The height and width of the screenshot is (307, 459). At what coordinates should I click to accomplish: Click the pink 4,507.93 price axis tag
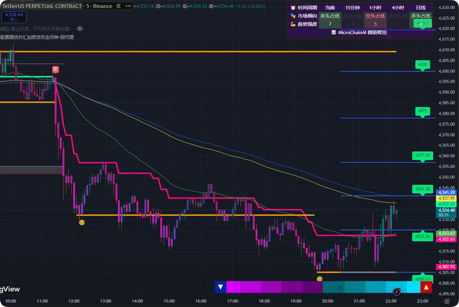click(x=446, y=267)
